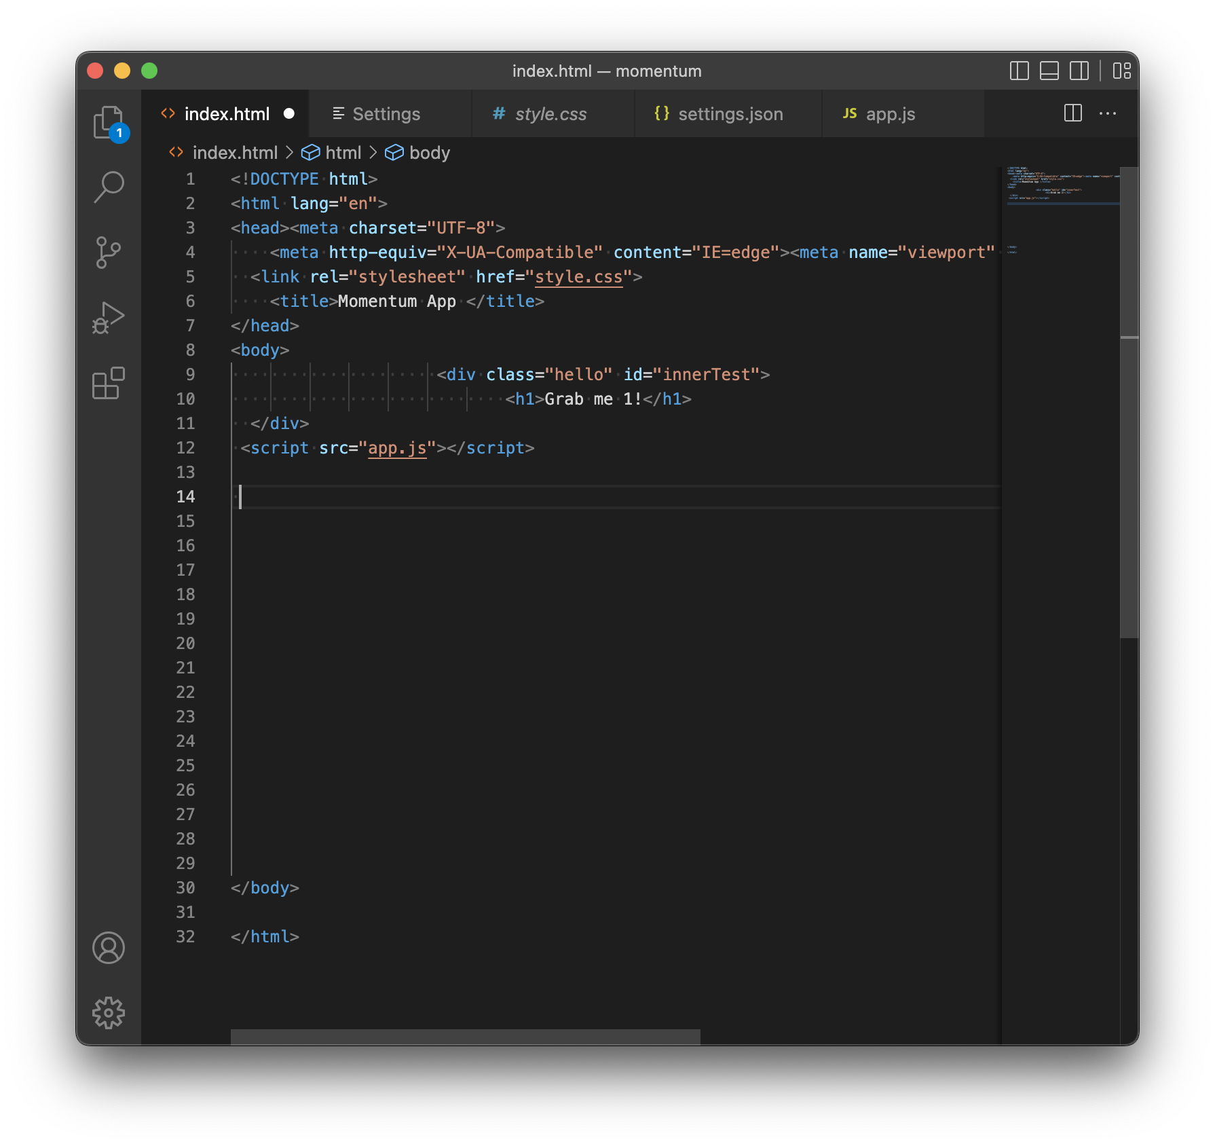
Task: Follow the app.js link in line 12
Action: [x=397, y=448]
